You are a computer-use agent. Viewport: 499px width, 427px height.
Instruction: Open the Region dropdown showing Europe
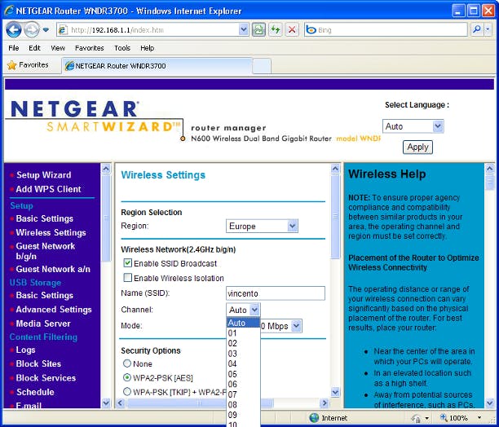pos(262,226)
